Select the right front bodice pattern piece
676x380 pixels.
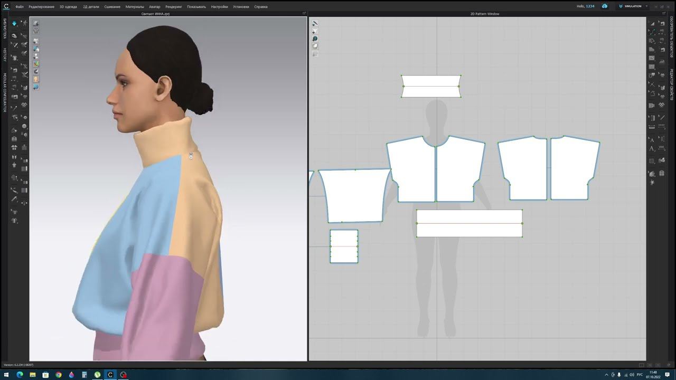point(459,172)
